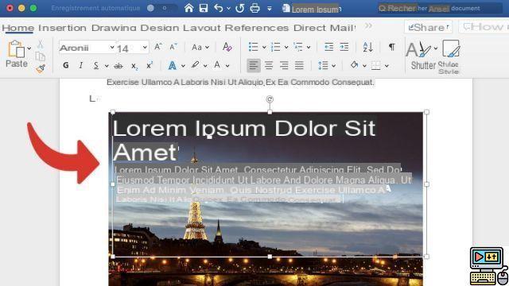Screen dimensions: 509x286
Task: Toggle italic formatting
Action: coord(81,65)
